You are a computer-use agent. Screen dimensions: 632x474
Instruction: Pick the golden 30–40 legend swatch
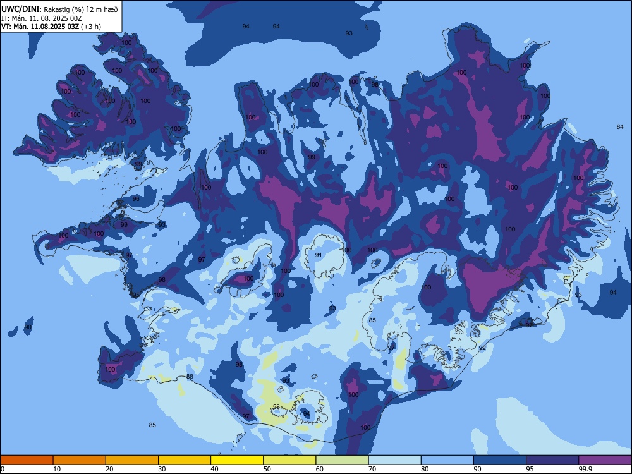coord(185,460)
